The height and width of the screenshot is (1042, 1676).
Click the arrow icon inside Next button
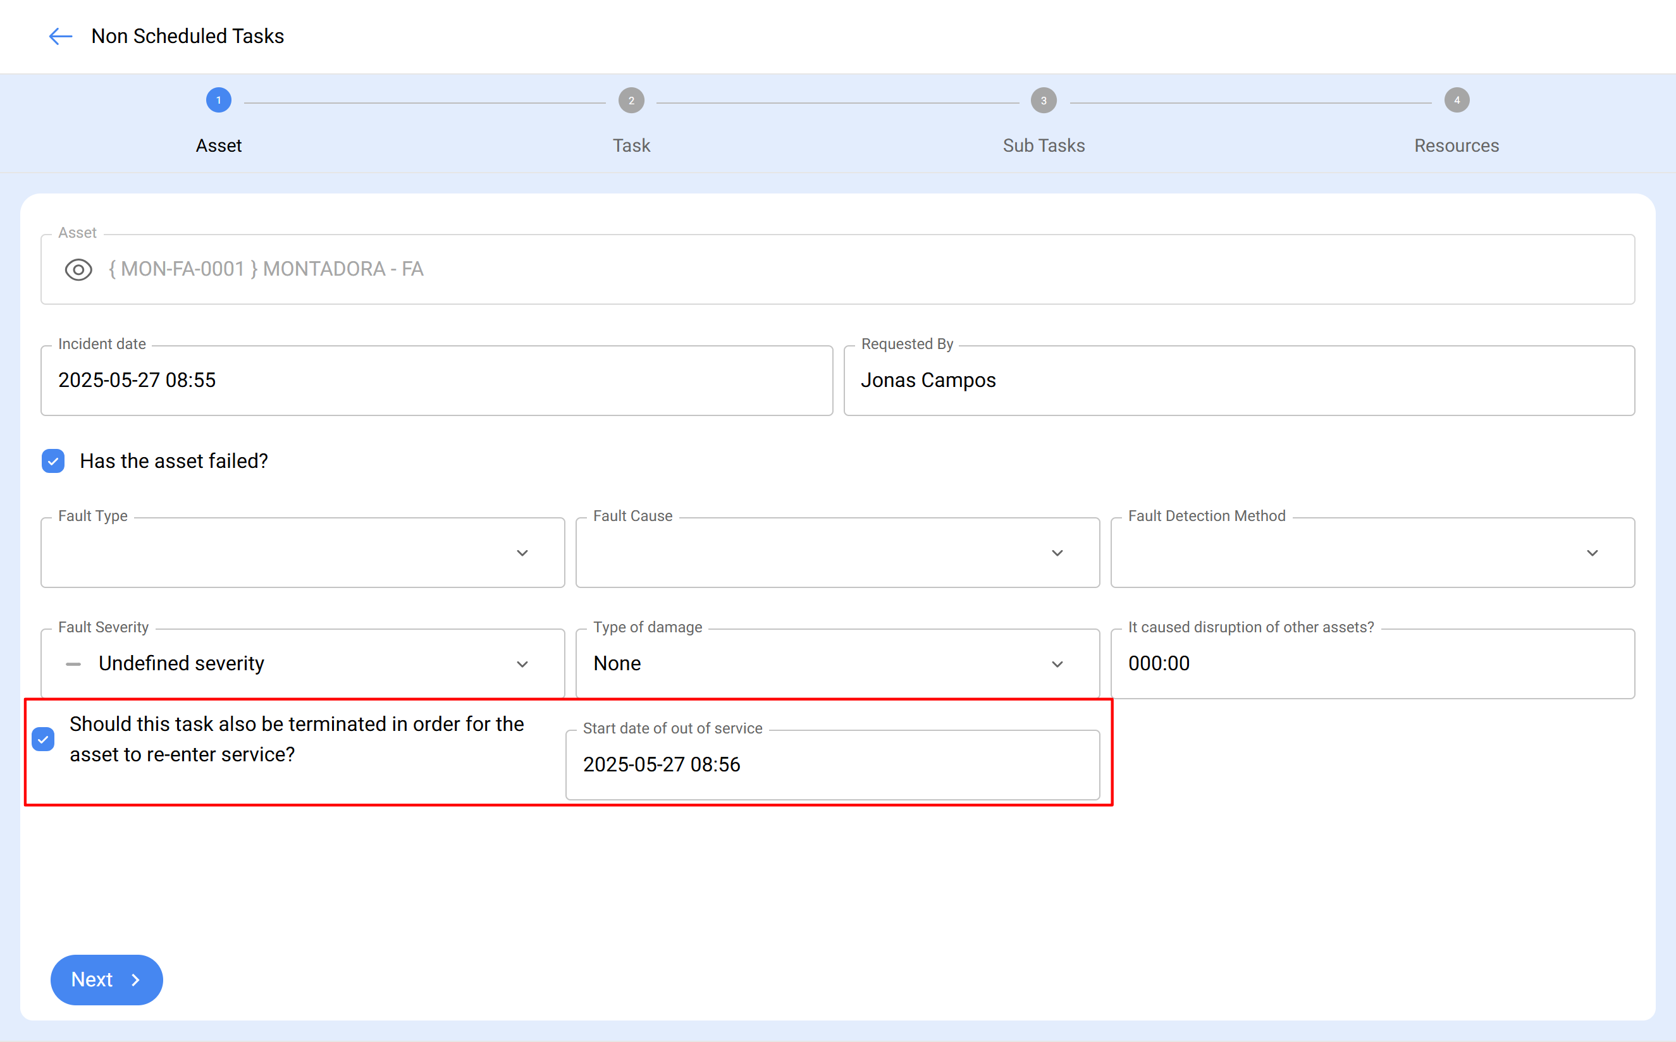click(135, 979)
